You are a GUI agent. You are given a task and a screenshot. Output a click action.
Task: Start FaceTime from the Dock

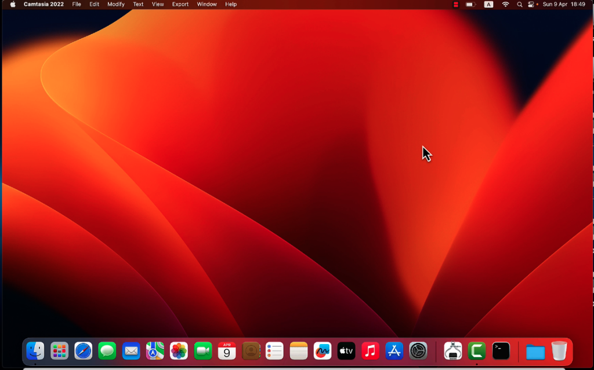203,351
